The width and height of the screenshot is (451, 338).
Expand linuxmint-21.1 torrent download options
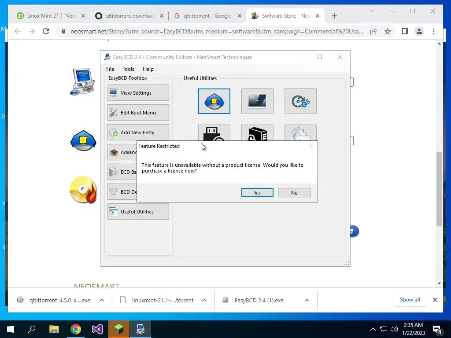click(204, 300)
